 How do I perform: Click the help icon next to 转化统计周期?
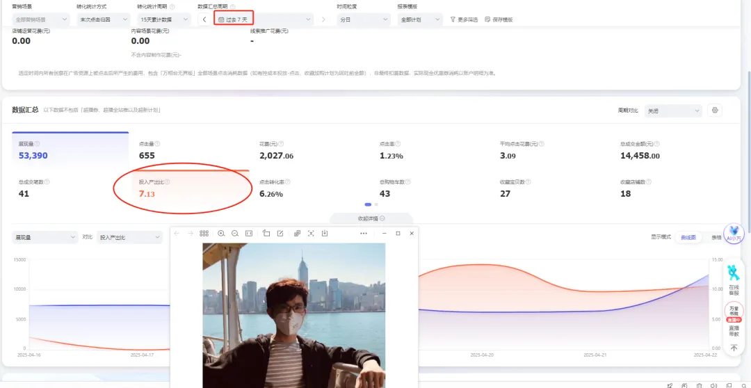(172, 7)
